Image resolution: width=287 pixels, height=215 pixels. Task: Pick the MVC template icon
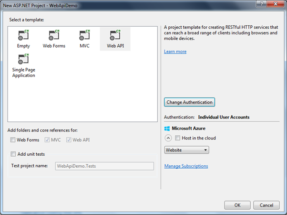(x=84, y=35)
